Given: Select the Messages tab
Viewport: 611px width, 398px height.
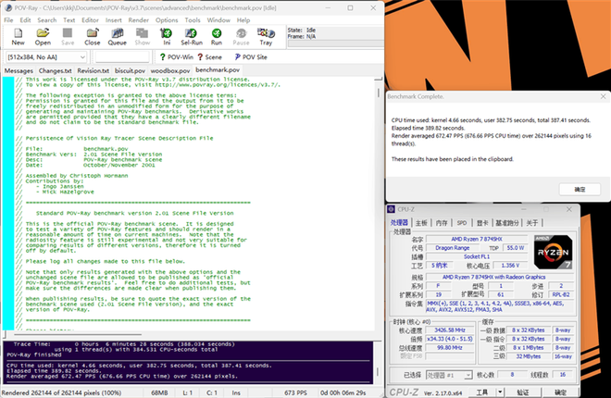Looking at the screenshot, I should [x=19, y=70].
